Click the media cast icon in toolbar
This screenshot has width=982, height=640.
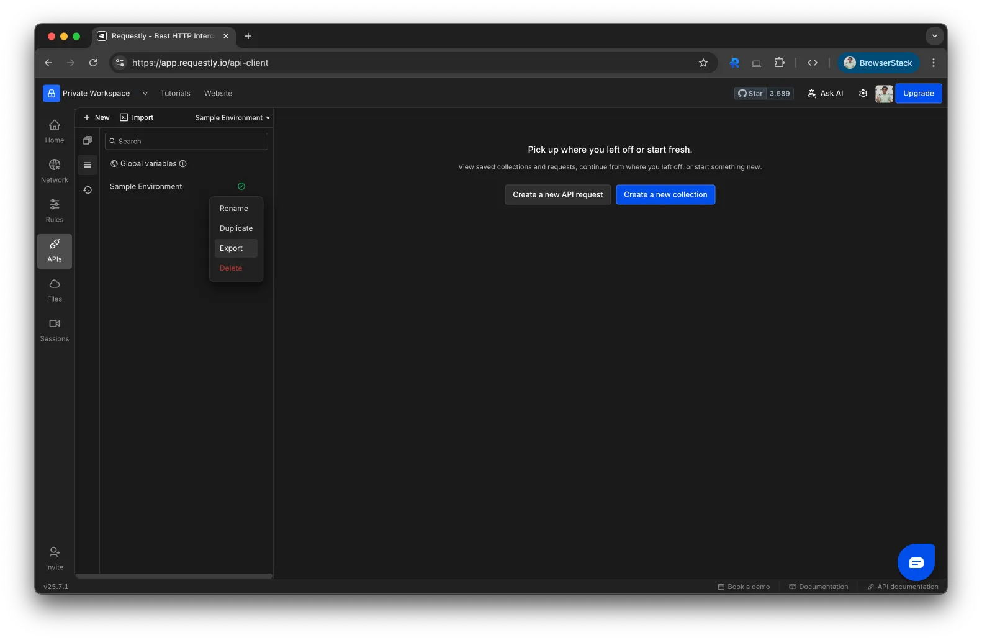pyautogui.click(x=756, y=63)
